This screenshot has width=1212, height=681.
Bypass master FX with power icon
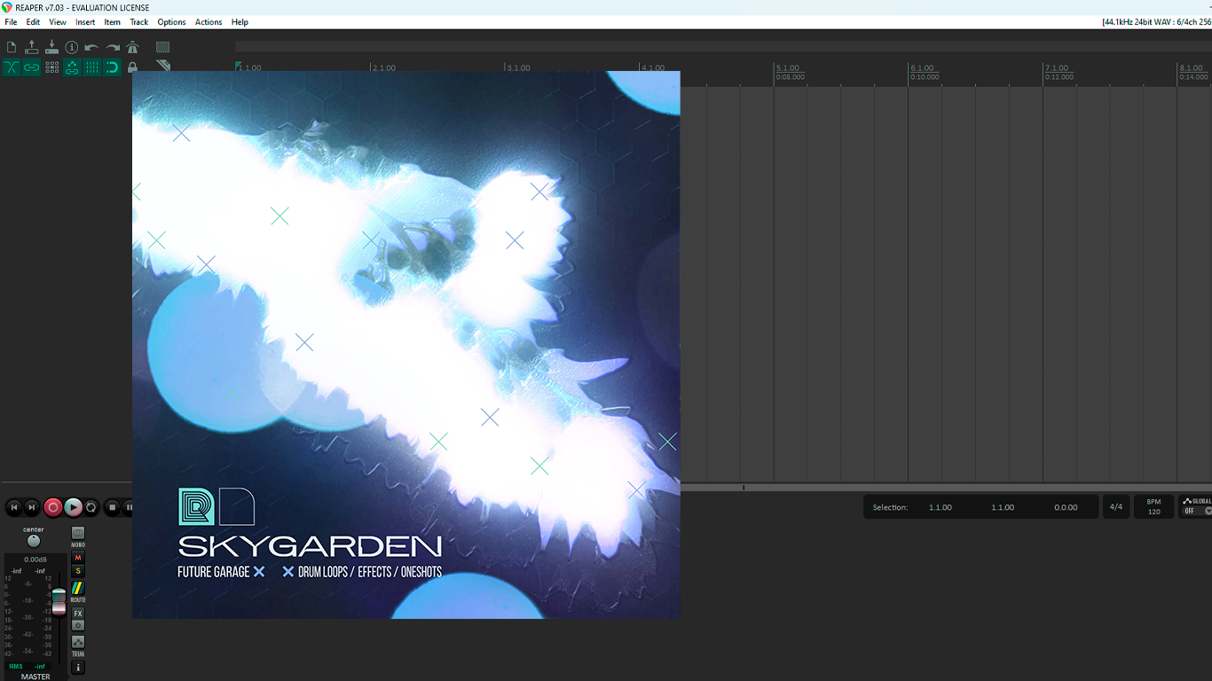(x=78, y=625)
